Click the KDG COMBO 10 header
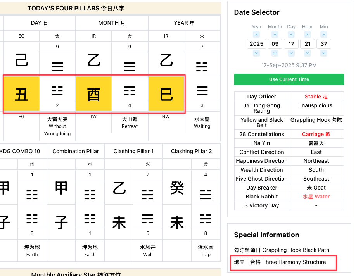The height and width of the screenshot is (276, 356). coord(20,151)
